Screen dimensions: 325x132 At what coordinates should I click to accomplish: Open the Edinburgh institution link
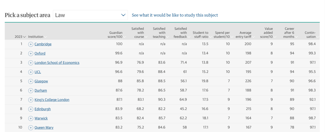[x=42, y=109]
